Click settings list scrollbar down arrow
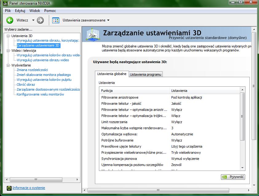This screenshot has width=259, height=196. [242, 168]
